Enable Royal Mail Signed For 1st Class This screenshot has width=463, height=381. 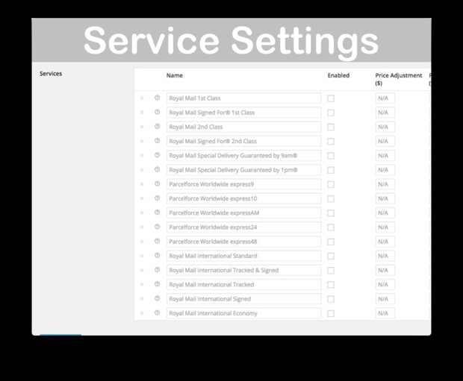tap(331, 113)
